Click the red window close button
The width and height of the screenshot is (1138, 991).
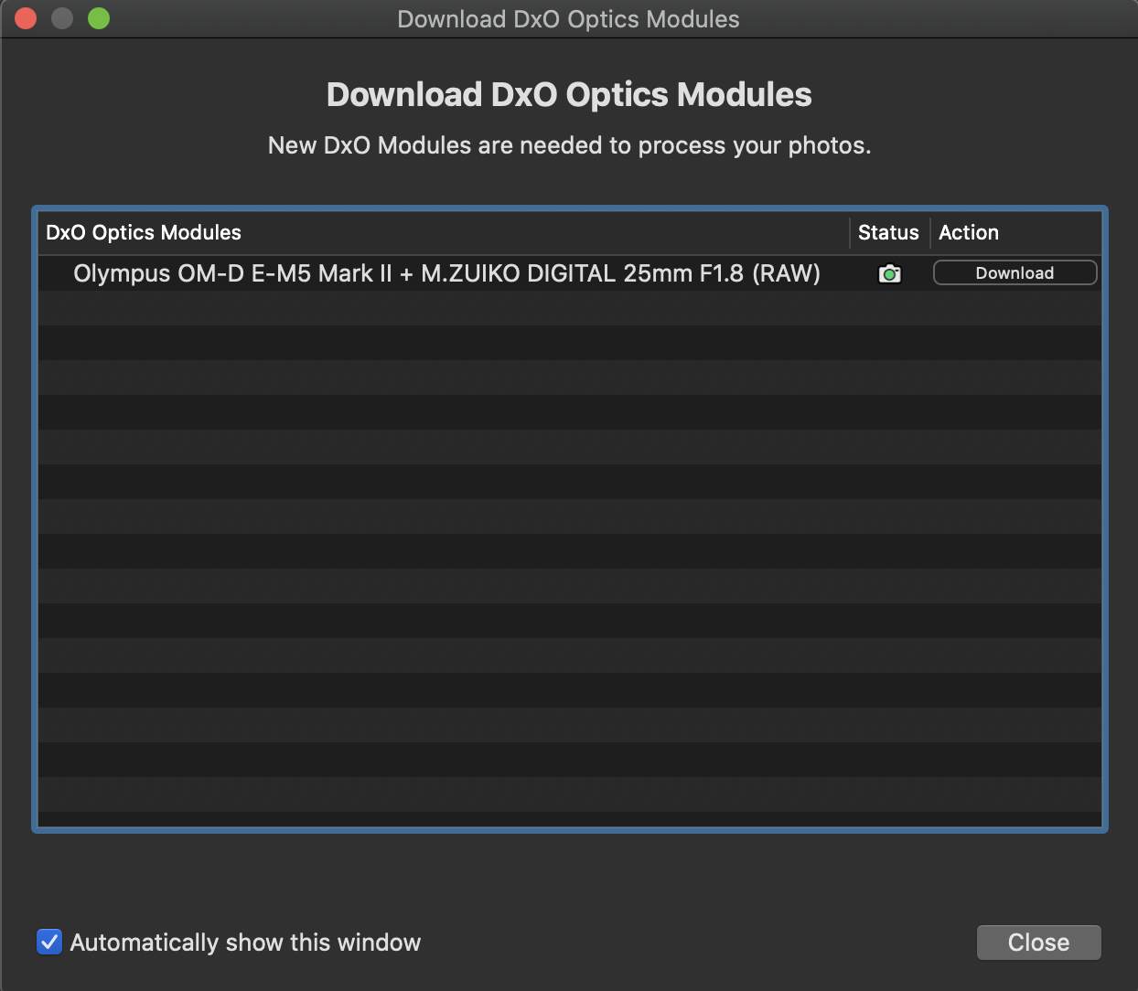click(26, 18)
